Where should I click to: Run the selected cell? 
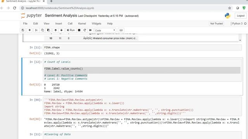(71, 30)
